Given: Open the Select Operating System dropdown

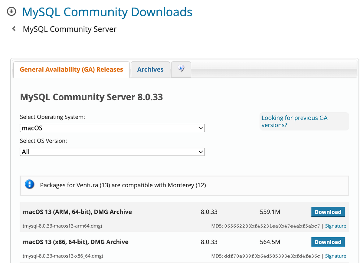Looking at the screenshot, I should 112,128.
